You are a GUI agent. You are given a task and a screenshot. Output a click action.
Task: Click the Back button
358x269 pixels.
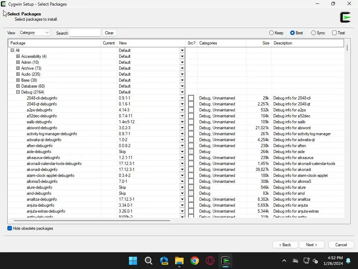285,245
